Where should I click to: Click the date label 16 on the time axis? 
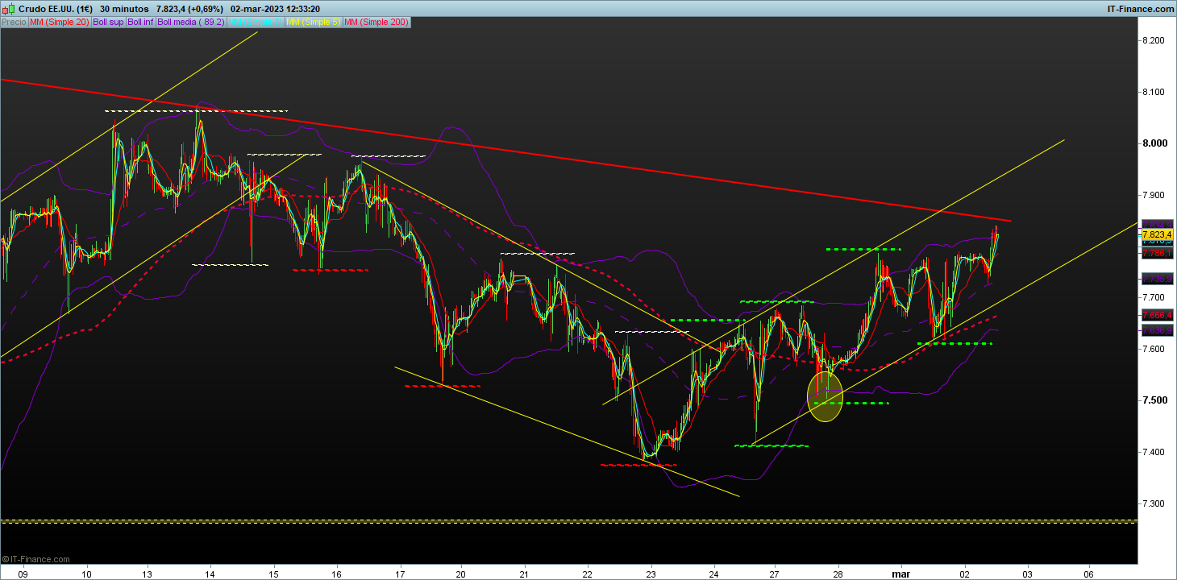pyautogui.click(x=336, y=574)
